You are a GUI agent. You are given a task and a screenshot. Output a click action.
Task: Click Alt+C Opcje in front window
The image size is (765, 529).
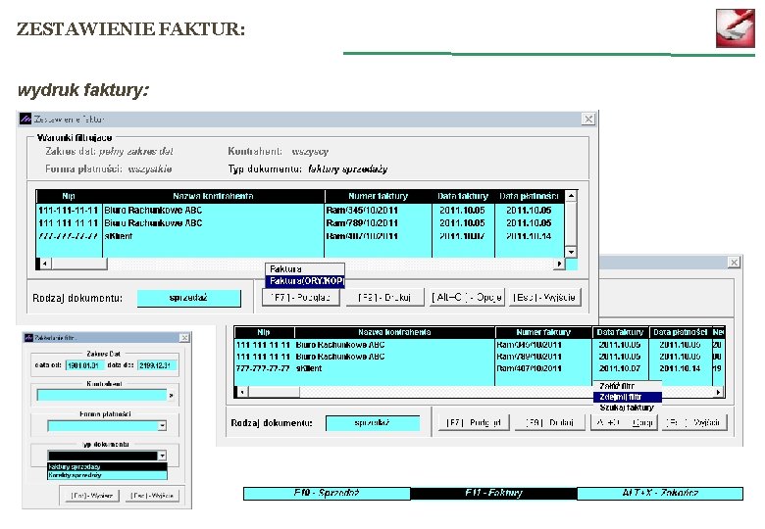tap(467, 297)
